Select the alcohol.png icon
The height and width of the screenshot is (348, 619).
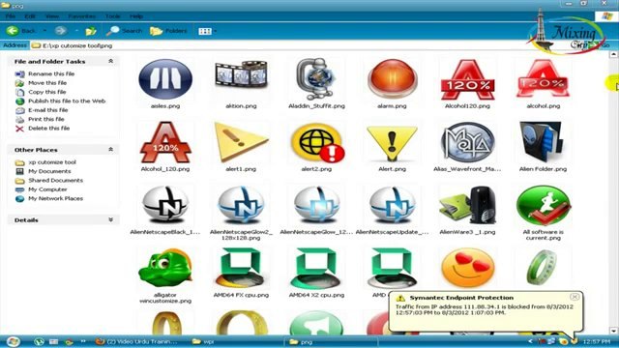click(544, 79)
